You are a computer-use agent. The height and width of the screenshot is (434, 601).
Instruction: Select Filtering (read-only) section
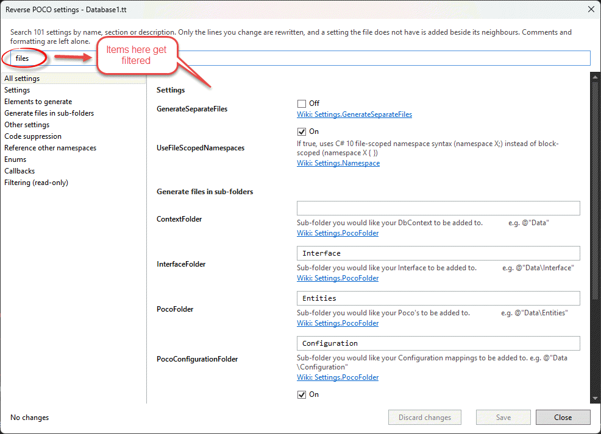tap(37, 183)
